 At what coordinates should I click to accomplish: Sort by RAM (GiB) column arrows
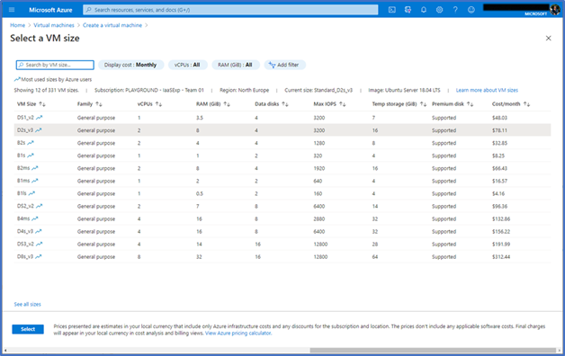[x=227, y=104]
